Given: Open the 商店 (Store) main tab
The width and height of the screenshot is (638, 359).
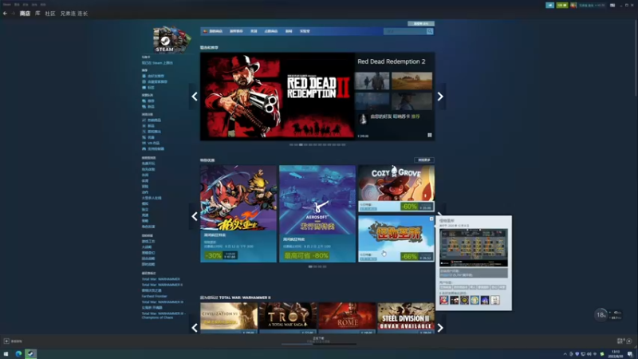Looking at the screenshot, I should pyautogui.click(x=25, y=14).
